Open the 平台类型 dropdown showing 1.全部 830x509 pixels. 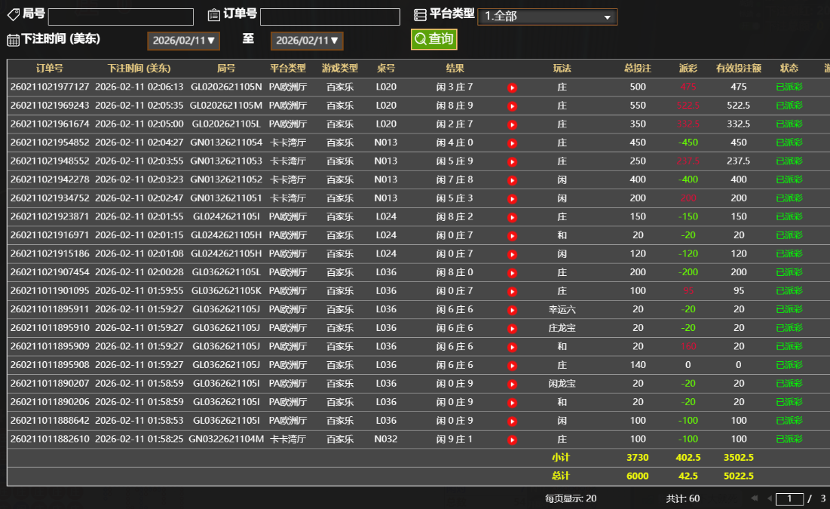pos(547,15)
